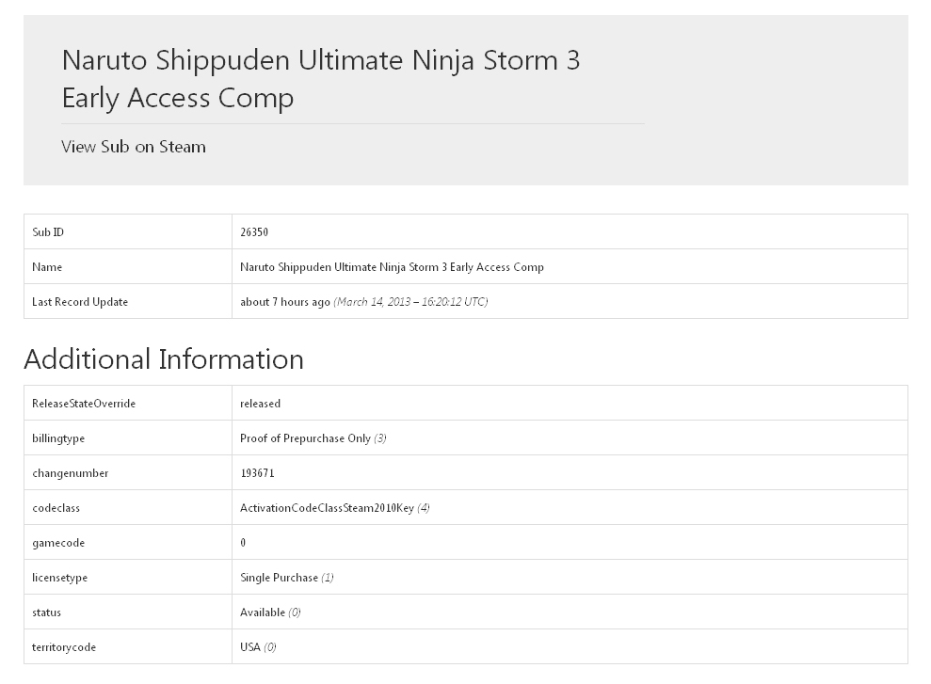Click the 'about 7 hours ago' timestamp
This screenshot has height=684, width=931.
[x=285, y=301]
